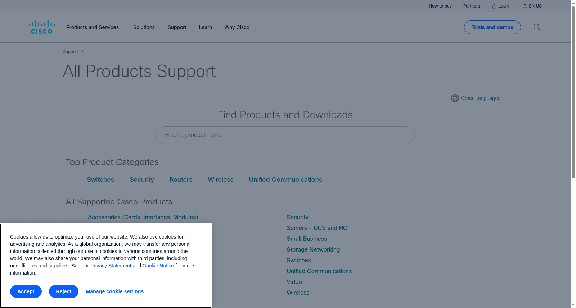Open the Solutions menu

tap(144, 27)
